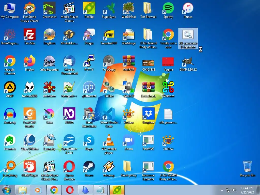260x195 pixels.
Task: Open the volume speaker tray icon
Action: tap(234, 190)
